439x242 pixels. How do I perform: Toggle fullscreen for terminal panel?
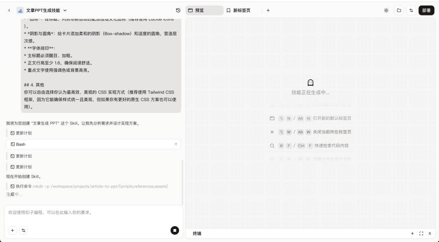coord(422,233)
